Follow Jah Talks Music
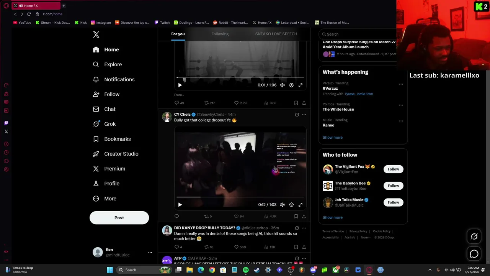 pos(393,202)
